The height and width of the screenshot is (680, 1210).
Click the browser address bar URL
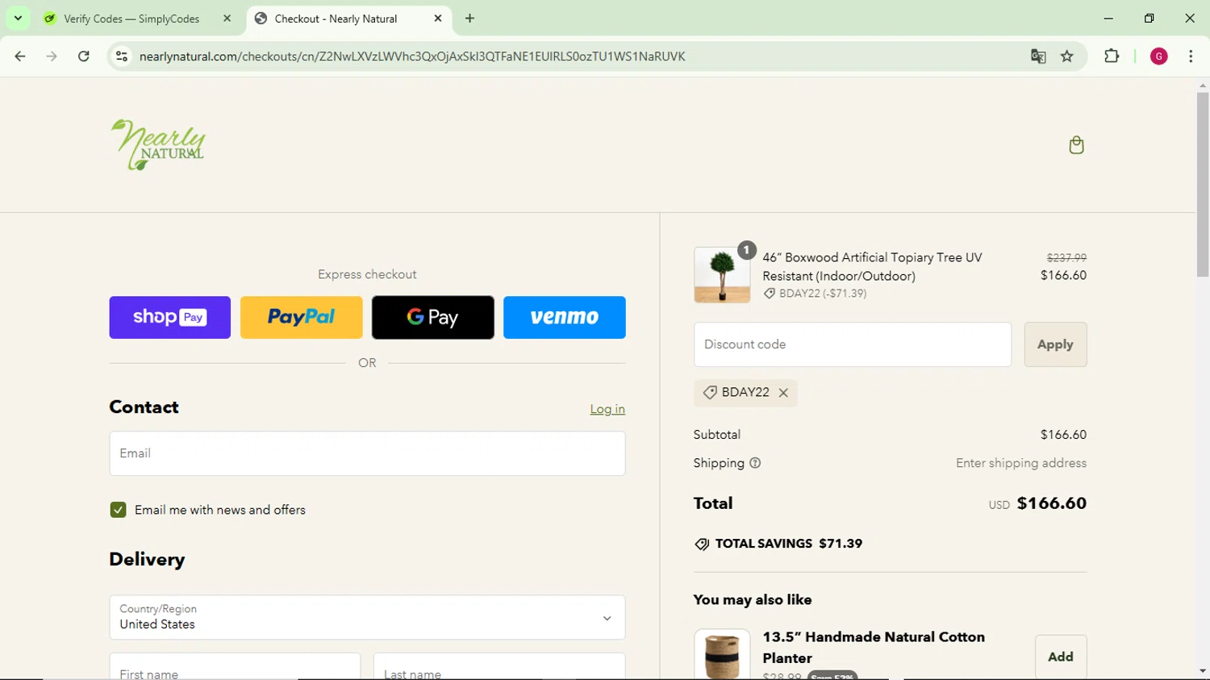pyautogui.click(x=412, y=56)
